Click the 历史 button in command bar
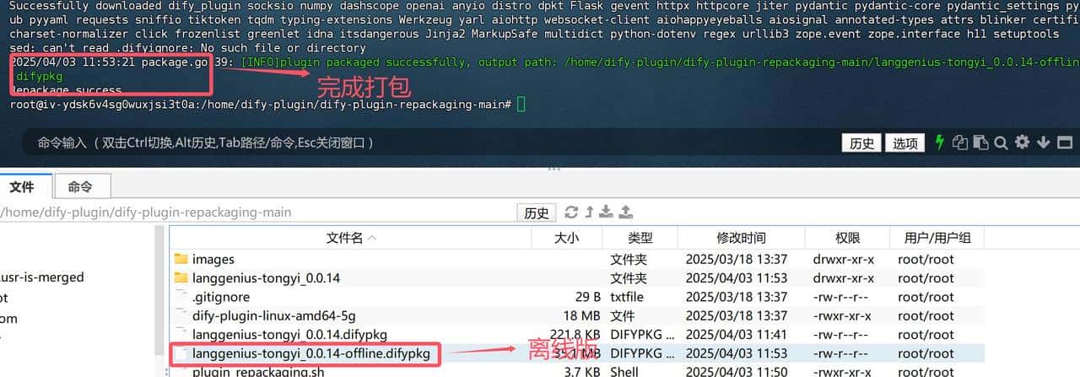Screen dimensions: 1080x377 (x=861, y=143)
